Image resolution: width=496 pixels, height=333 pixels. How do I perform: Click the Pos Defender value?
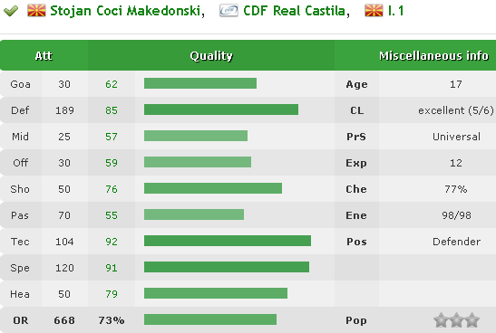pyautogui.click(x=456, y=242)
